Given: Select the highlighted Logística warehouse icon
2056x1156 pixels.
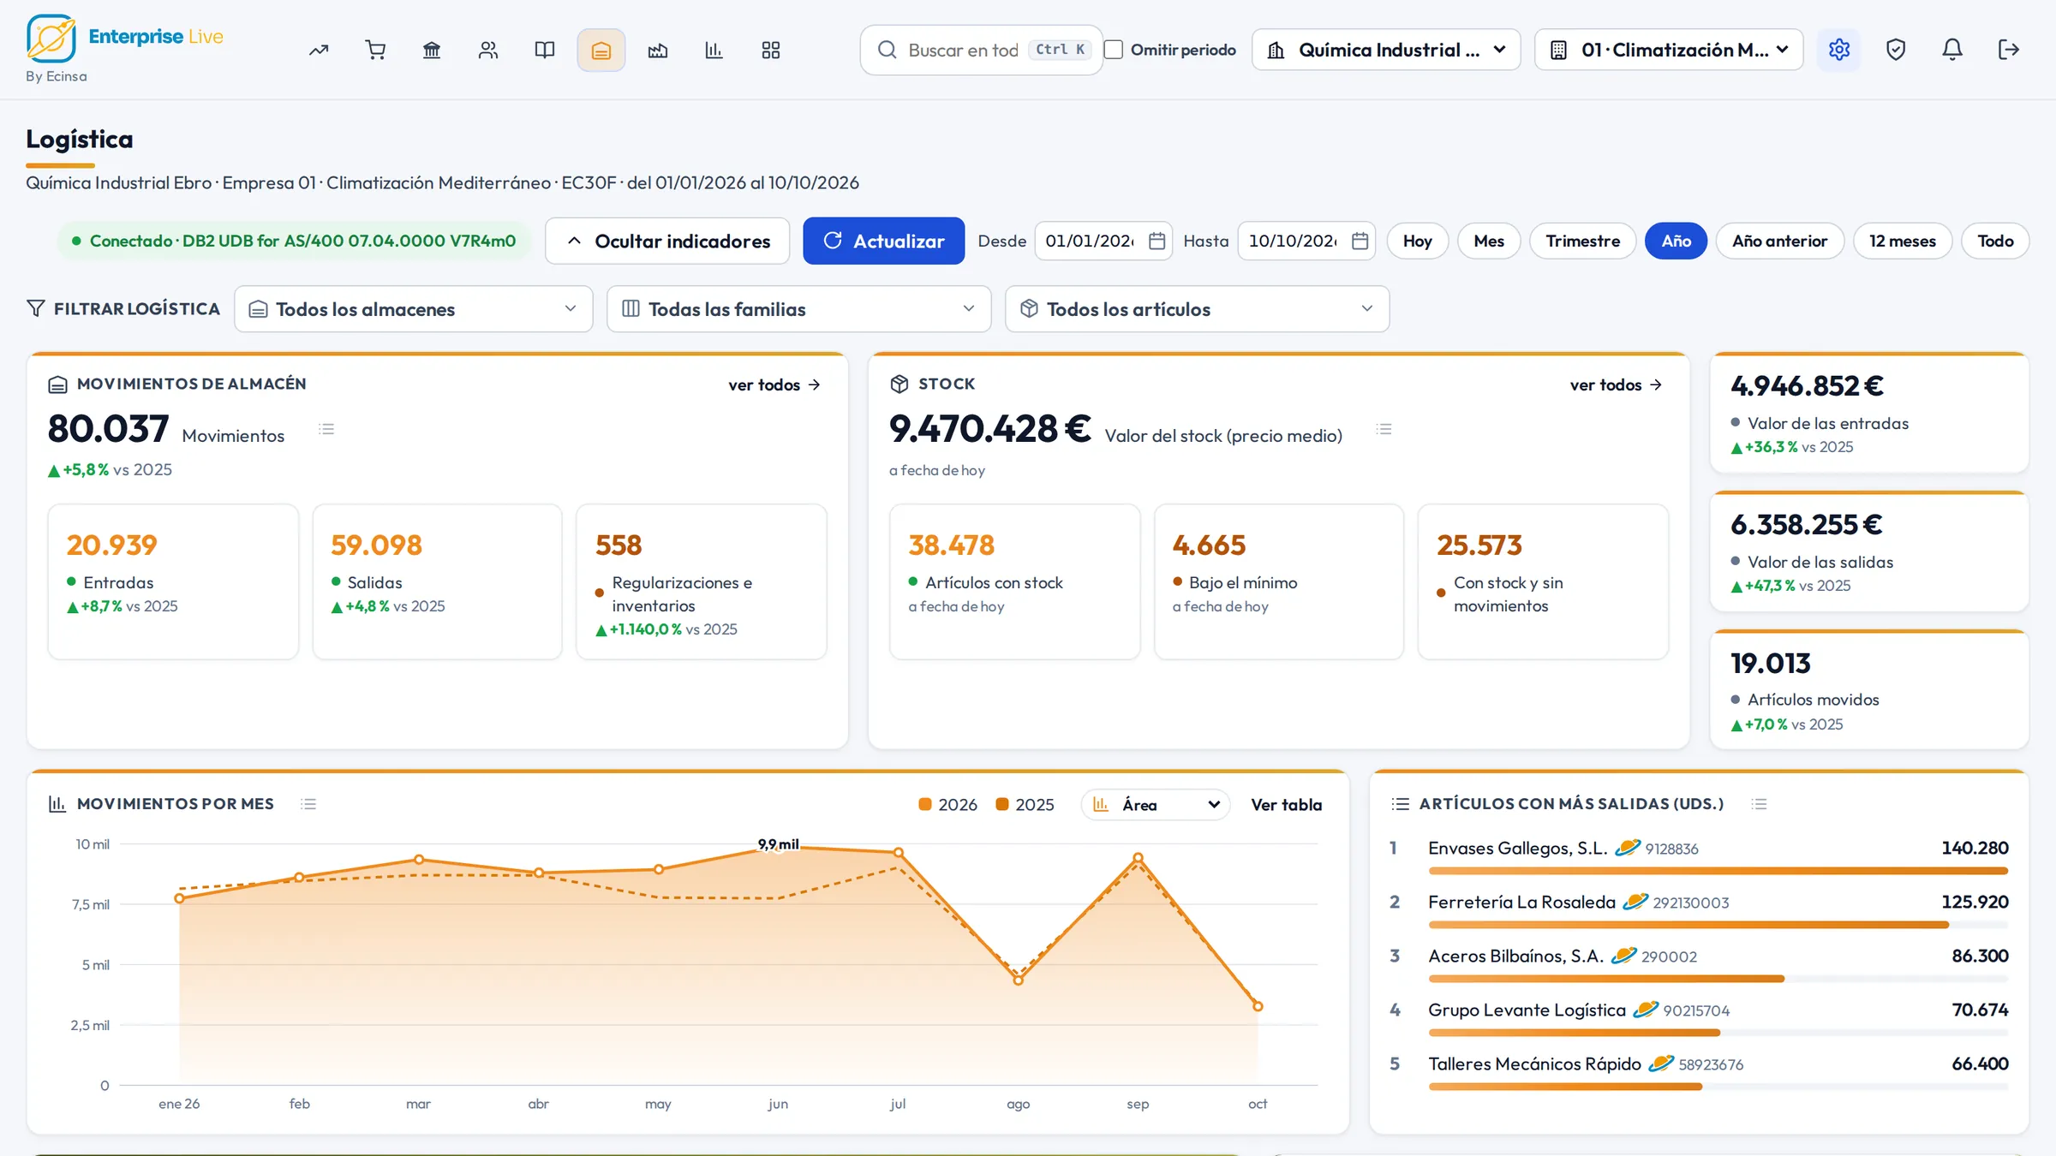Looking at the screenshot, I should [x=601, y=51].
